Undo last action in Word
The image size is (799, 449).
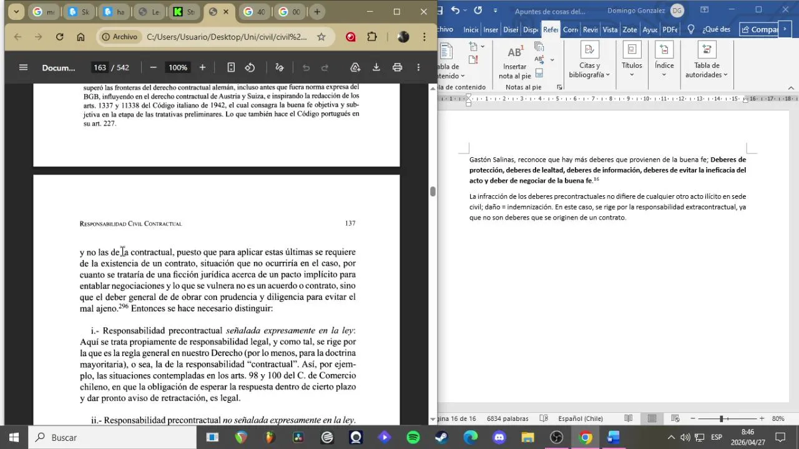coord(455,10)
